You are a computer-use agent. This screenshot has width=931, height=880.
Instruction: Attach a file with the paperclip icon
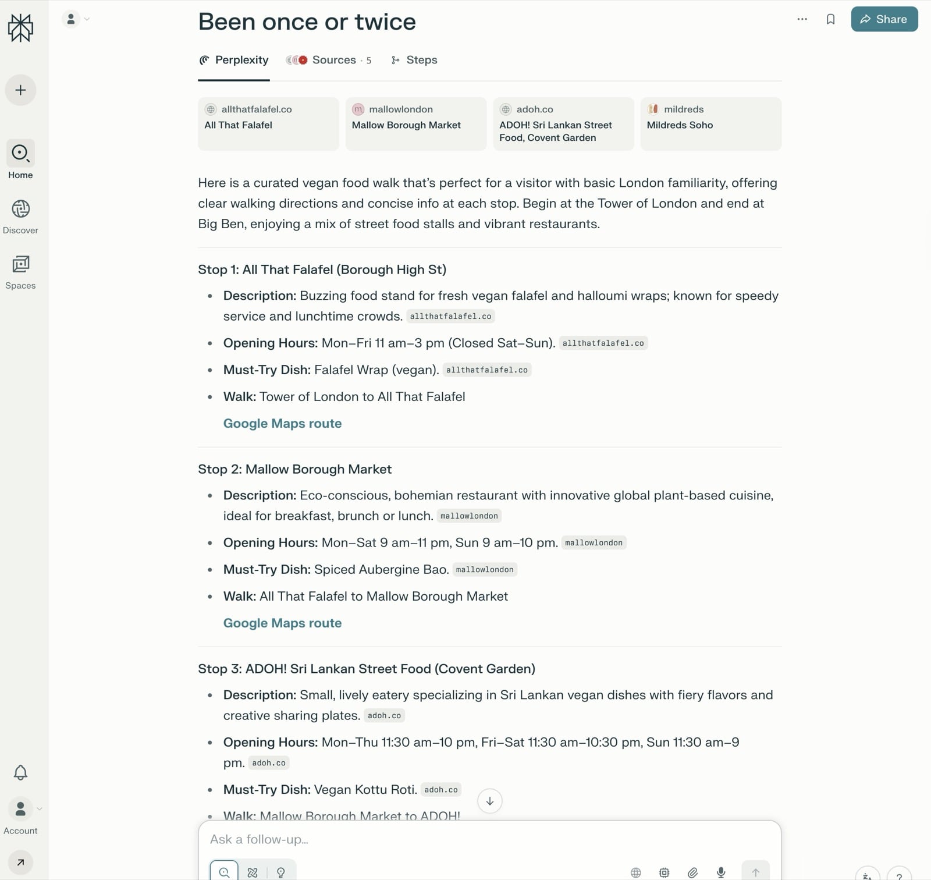point(692,872)
